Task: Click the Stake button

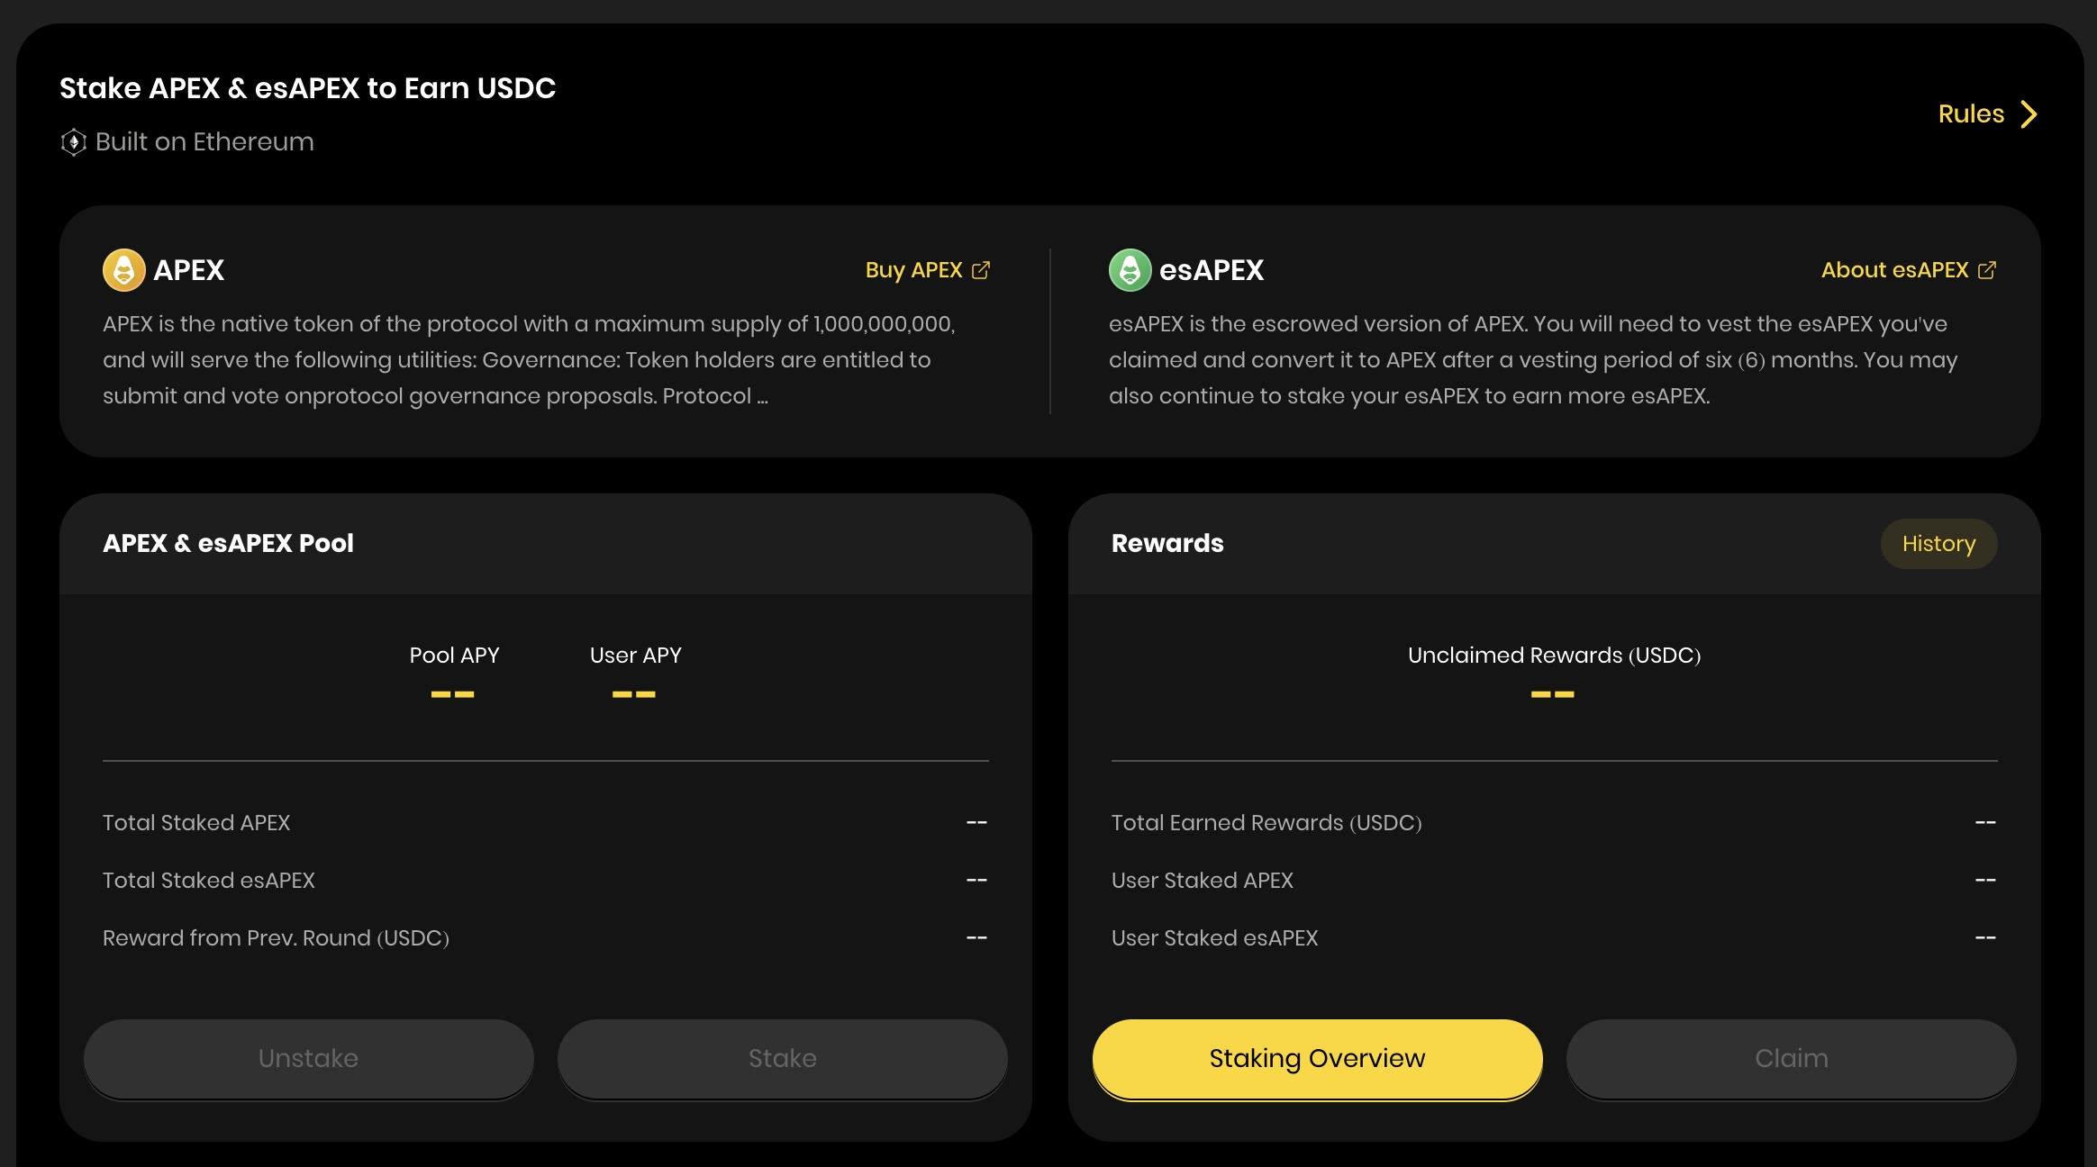Action: [x=782, y=1059]
